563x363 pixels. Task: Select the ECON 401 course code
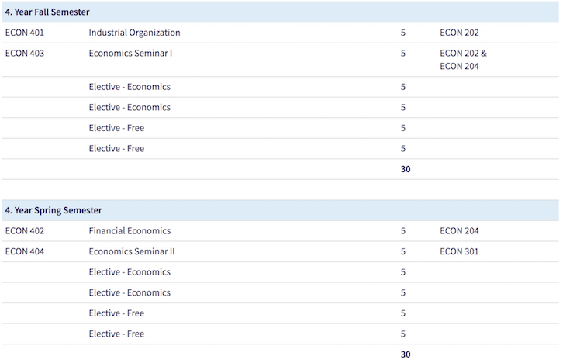(25, 33)
